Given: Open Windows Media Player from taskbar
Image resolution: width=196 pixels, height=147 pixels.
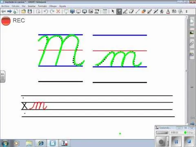Looking at the screenshot, I should pyautogui.click(x=16, y=143).
